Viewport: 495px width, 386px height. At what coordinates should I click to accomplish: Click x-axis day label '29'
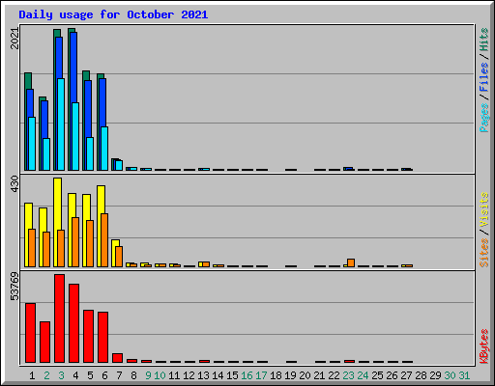click(435, 375)
